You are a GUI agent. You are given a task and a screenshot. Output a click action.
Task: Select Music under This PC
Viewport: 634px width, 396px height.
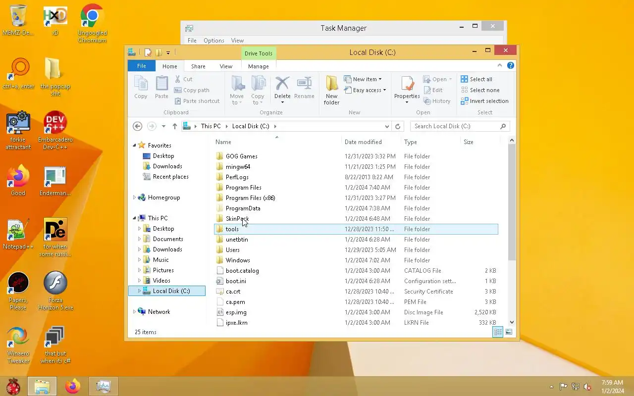156,260
